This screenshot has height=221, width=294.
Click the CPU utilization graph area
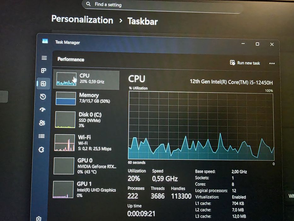201,126
